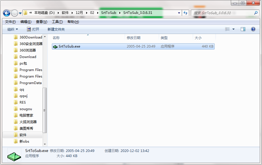Image resolution: width=262 pixels, height=165 pixels.
Task: Go to the 12月 folder in the address bar
Action: coord(79,13)
